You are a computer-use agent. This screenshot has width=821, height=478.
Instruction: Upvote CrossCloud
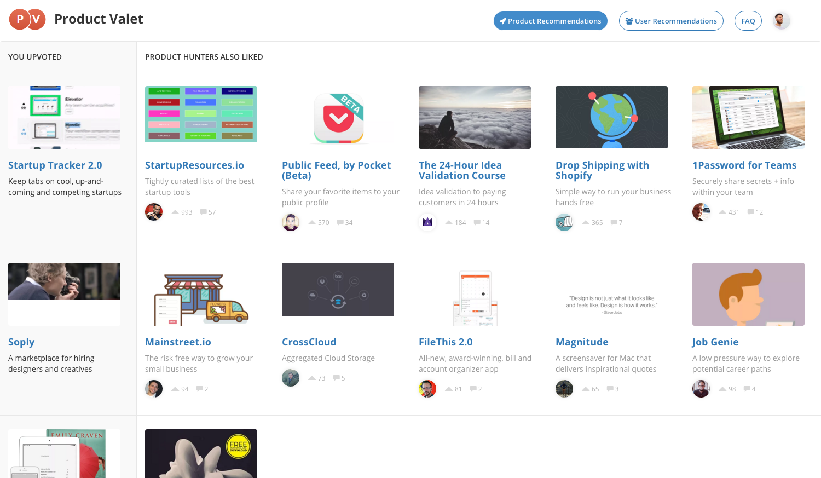(x=312, y=378)
